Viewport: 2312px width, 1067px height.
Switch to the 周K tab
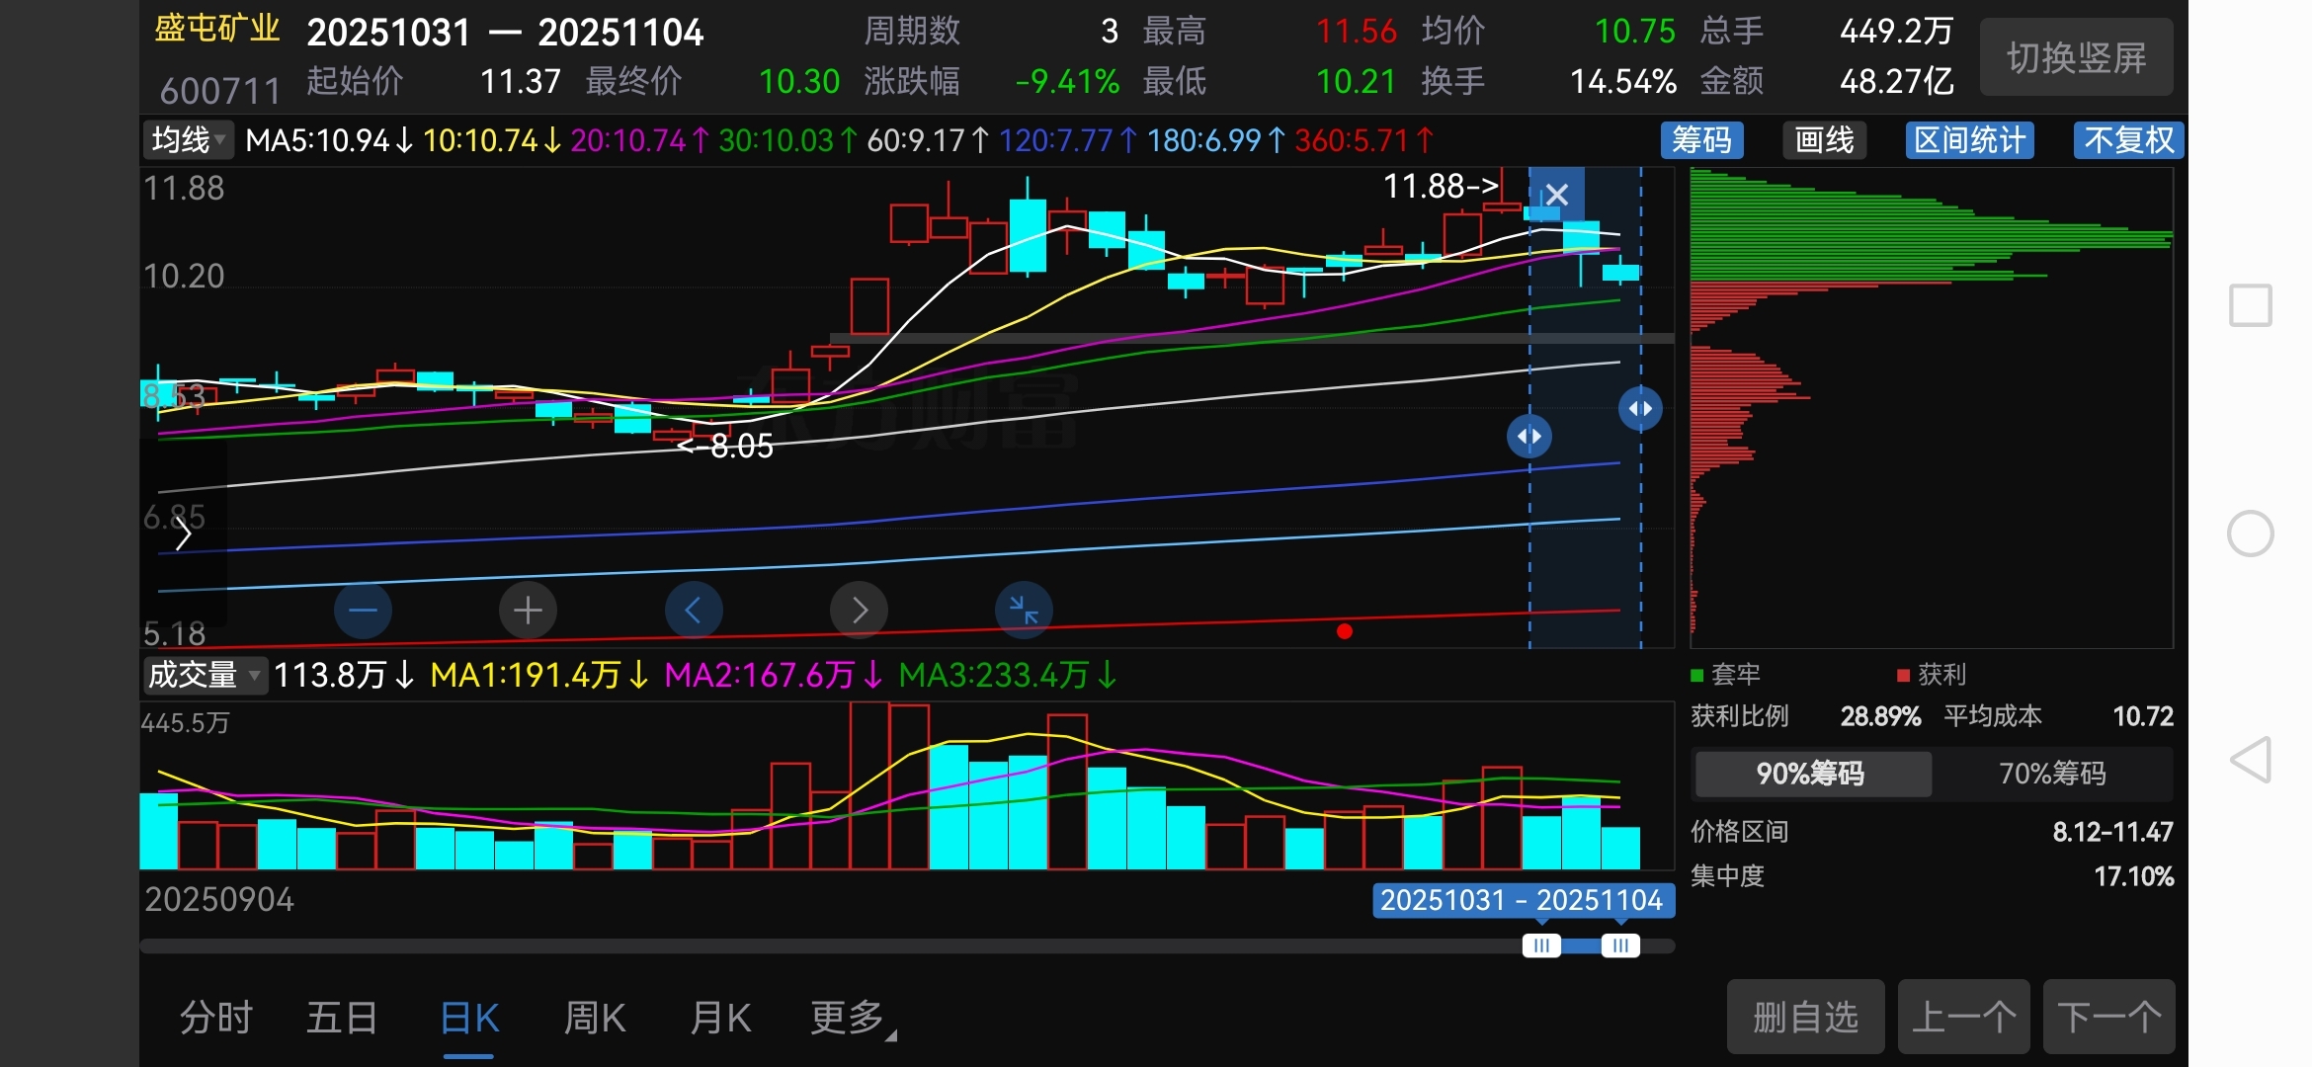pos(594,1018)
